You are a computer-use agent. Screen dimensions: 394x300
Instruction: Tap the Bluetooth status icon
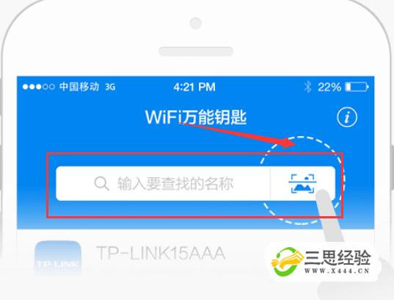point(307,87)
